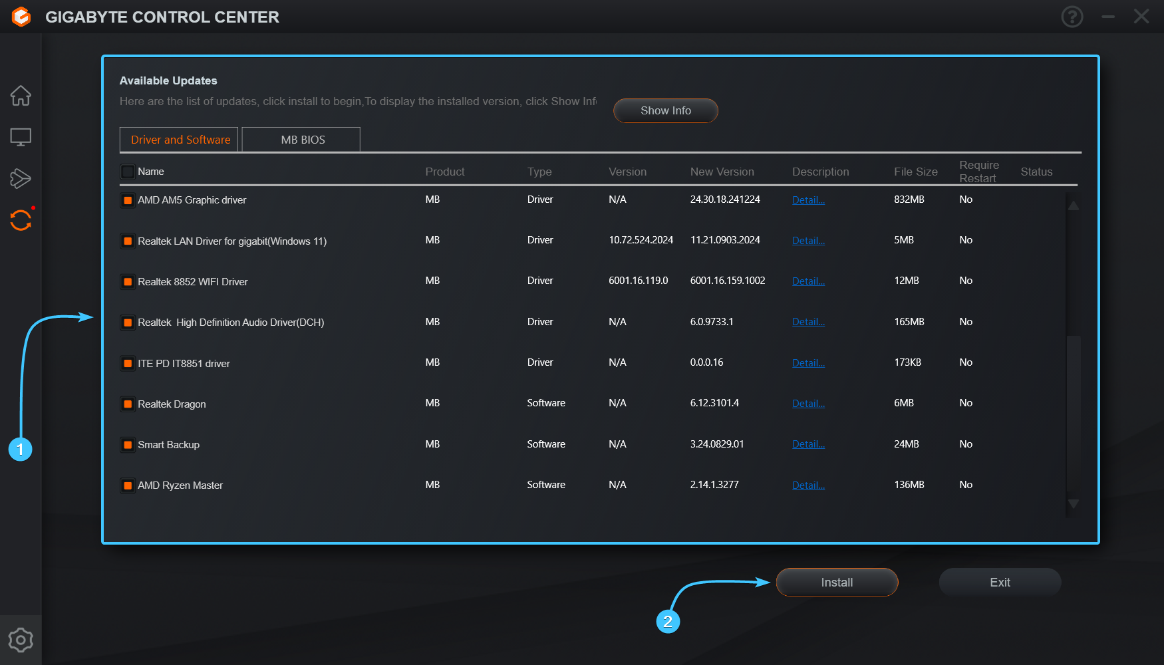
Task: Open Detail link for Realtek 8852 WIFI Driver
Action: pos(807,281)
